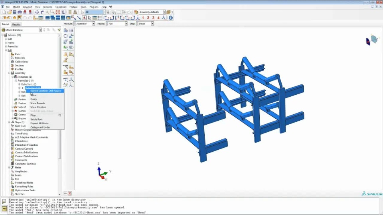Select the Rotate view tool
The image size is (383, 215).
(x=42, y=12)
